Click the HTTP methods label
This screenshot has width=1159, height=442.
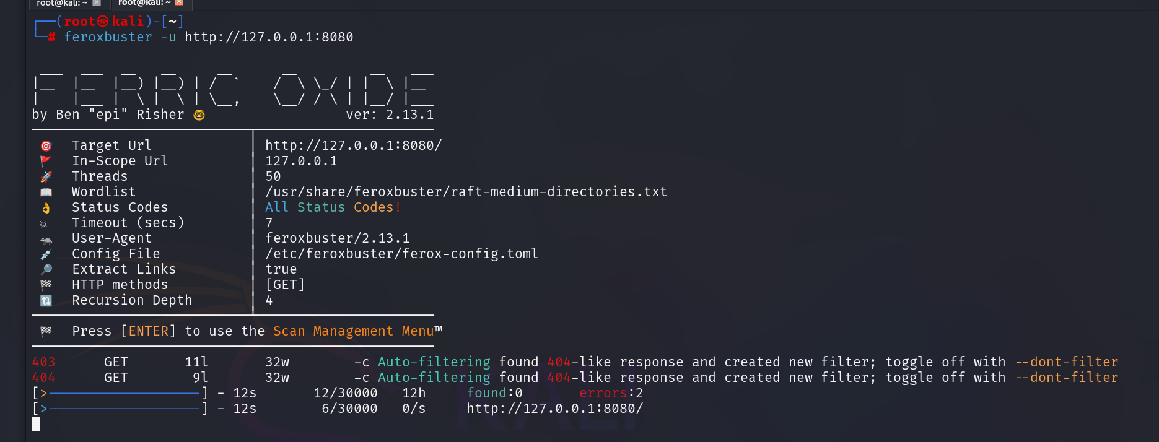pos(120,285)
